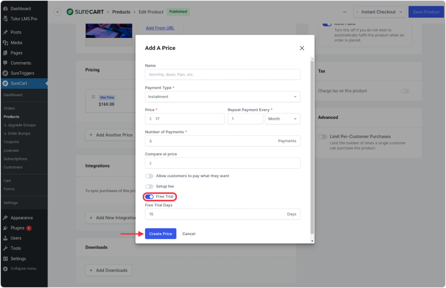
Task: Click the drag handle on $169.00 price
Action: [x=93, y=97]
